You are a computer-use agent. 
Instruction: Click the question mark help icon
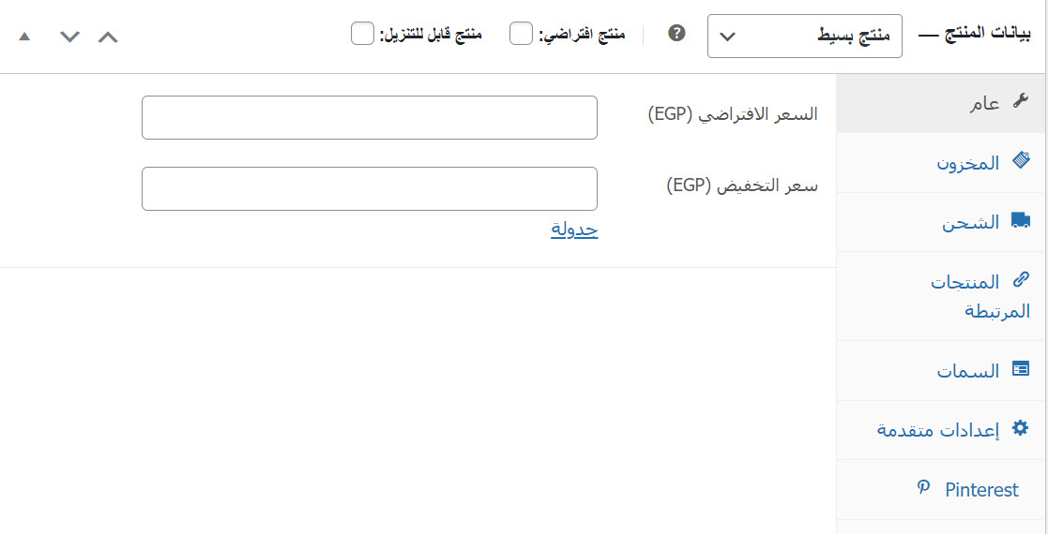pyautogui.click(x=676, y=34)
